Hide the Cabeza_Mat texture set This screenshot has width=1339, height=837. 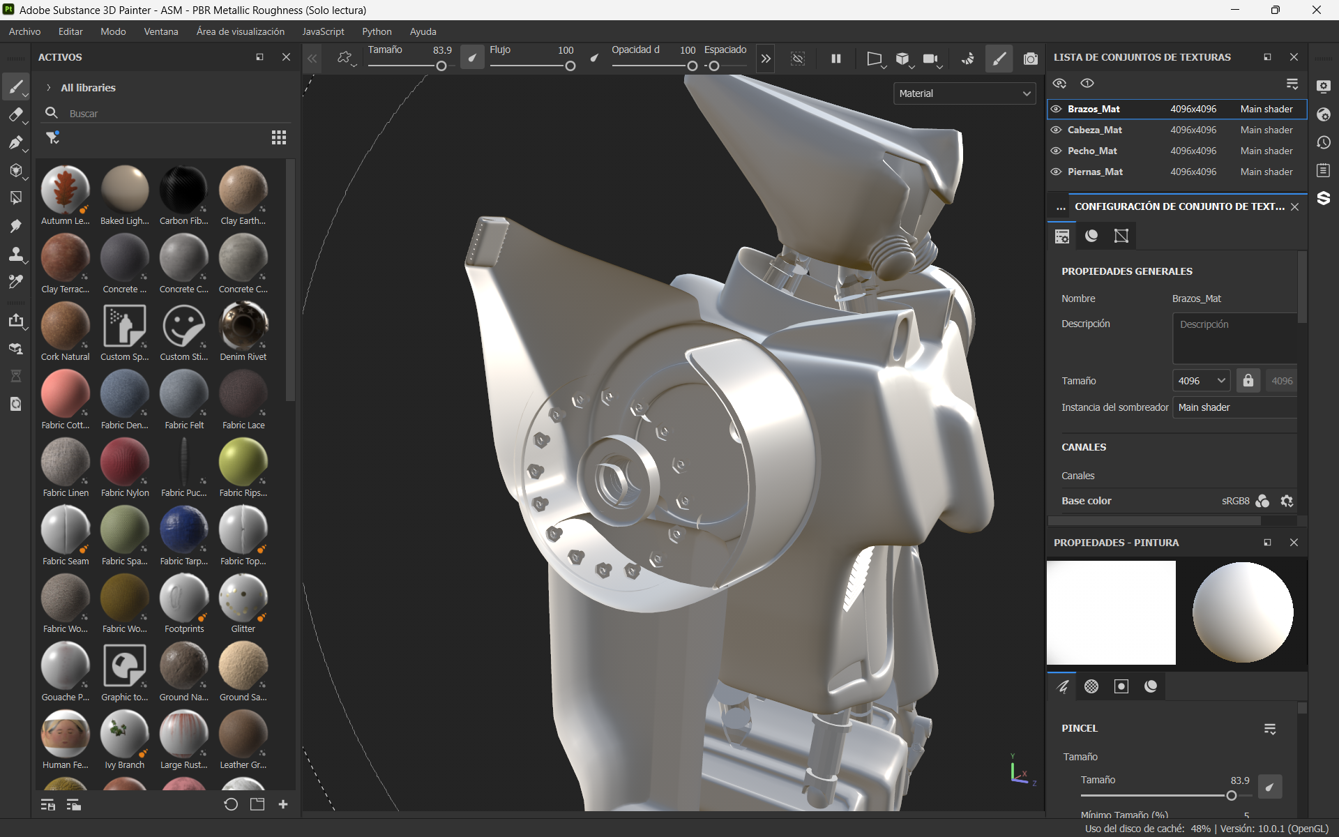pyautogui.click(x=1056, y=130)
